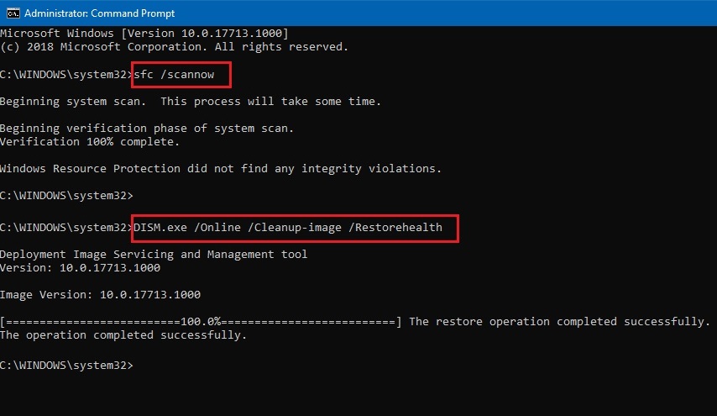Viewport: 717px width, 416px height.
Task: Click the 100.0% restore progress bar
Action: click(201, 321)
